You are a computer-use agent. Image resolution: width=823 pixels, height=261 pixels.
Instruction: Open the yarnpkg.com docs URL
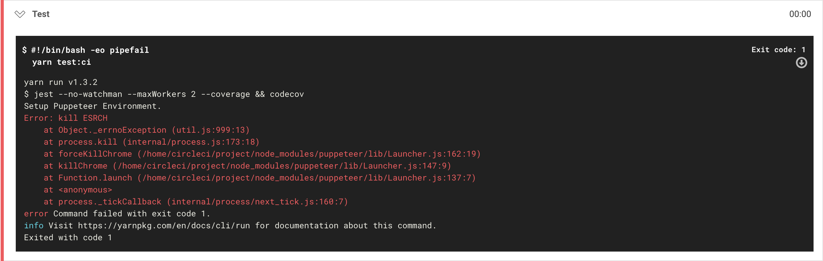(164, 226)
